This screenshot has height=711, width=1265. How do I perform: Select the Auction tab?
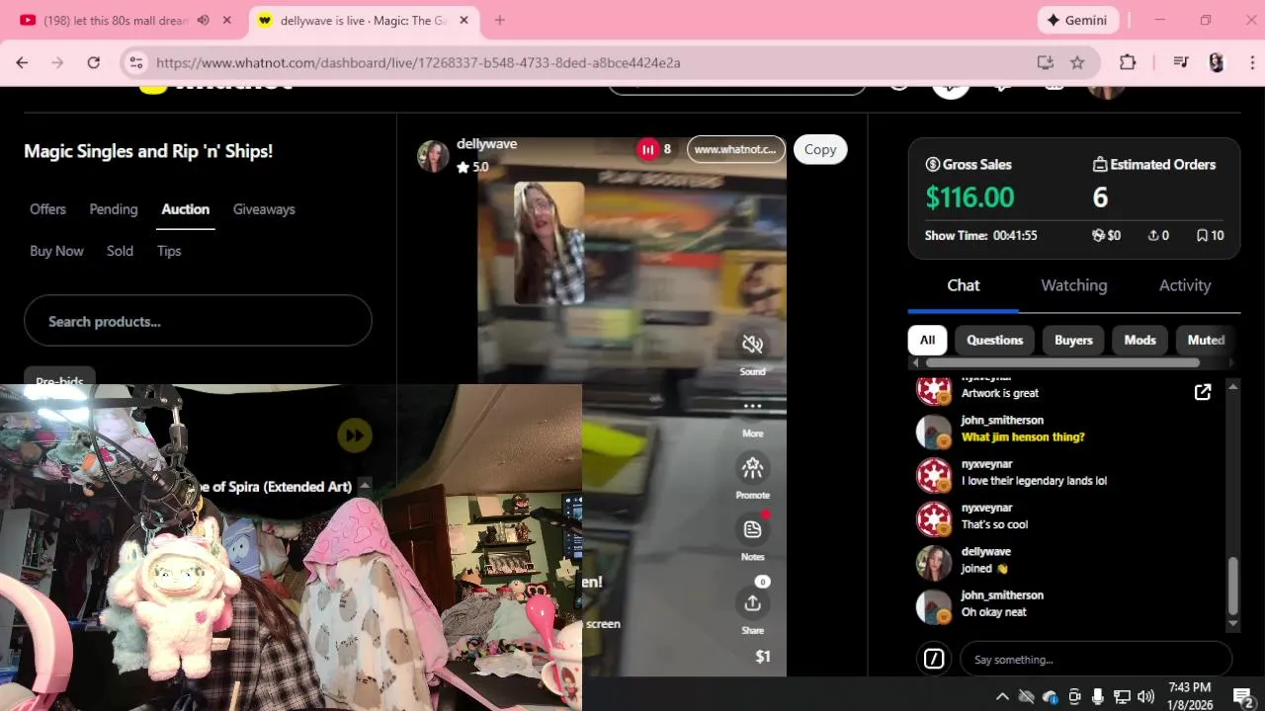point(186,209)
